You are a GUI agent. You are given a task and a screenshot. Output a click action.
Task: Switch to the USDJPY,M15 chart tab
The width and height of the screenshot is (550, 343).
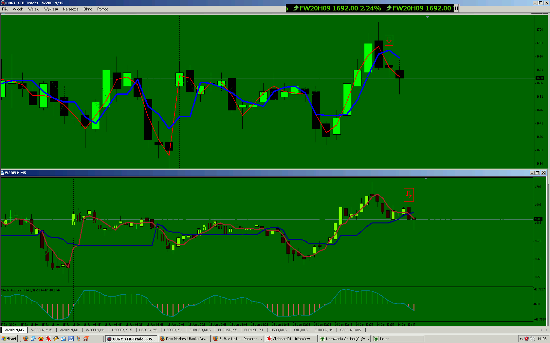(122, 330)
